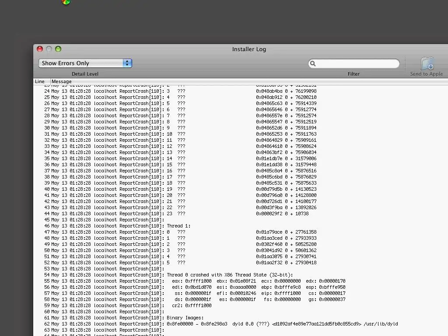Select log line 39 with 0x0485c531
The width and height of the screenshot is (448, 336).
[241, 183]
